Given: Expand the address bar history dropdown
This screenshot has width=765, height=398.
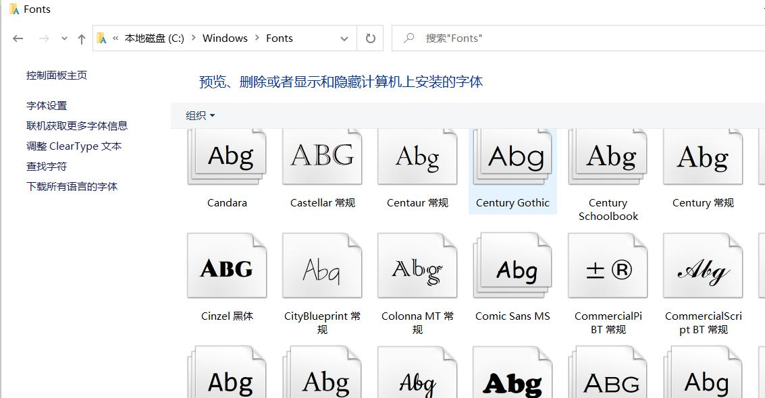Looking at the screenshot, I should [x=64, y=38].
